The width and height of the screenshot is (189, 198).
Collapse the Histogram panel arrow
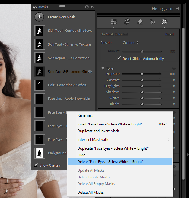coord(177,8)
